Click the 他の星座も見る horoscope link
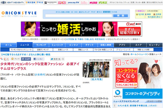 click(x=155, y=17)
